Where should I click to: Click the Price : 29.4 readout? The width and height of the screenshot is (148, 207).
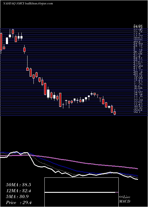point(19,203)
